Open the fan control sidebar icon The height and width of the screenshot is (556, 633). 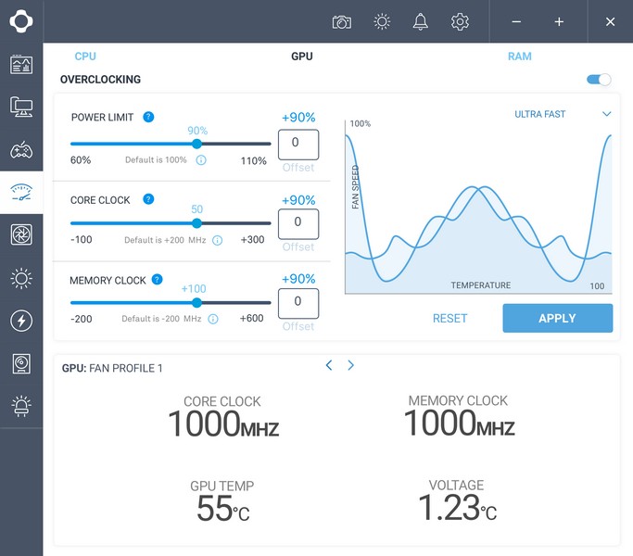pos(21,235)
